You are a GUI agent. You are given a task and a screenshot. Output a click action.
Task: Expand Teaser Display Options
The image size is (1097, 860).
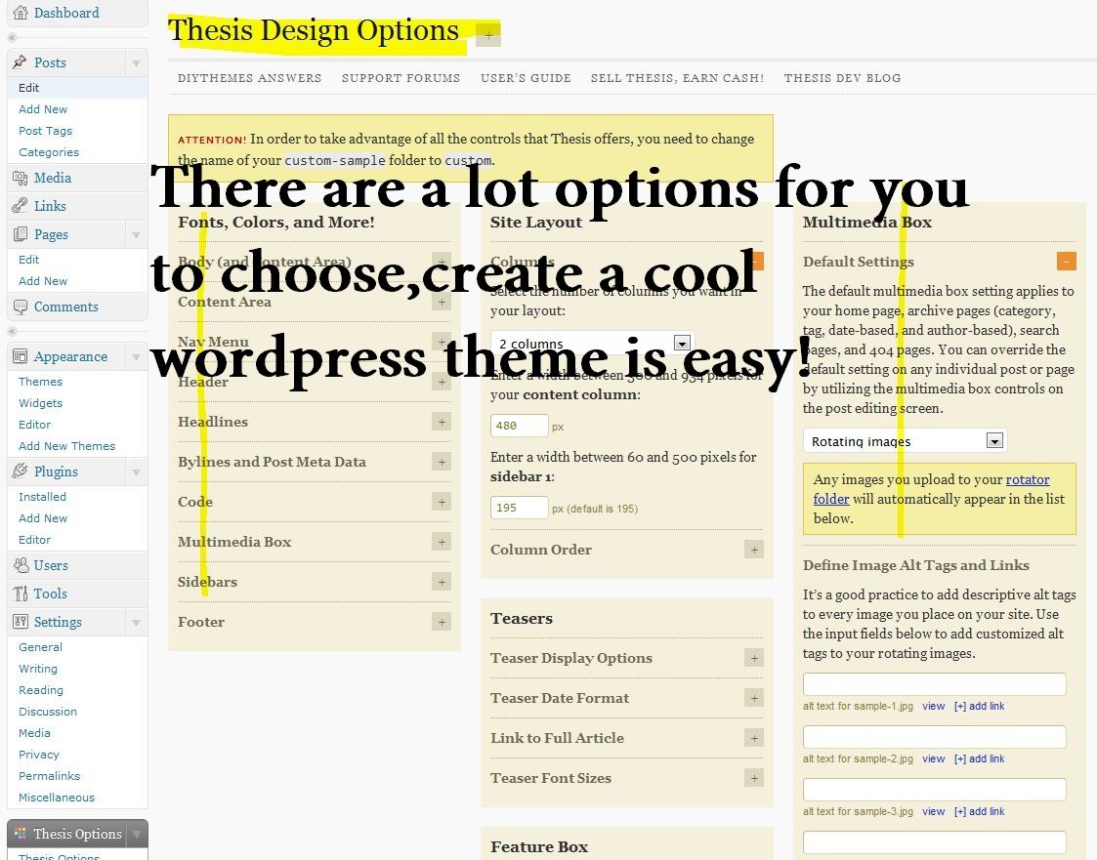coord(754,658)
